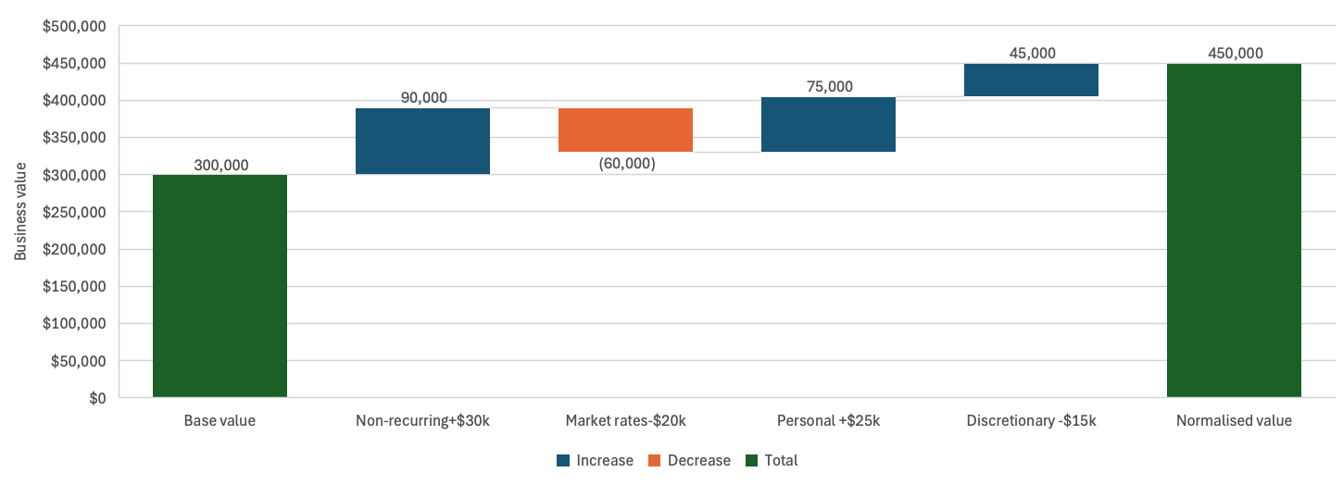
Task: Select the green Base value bar
Action: click(220, 287)
